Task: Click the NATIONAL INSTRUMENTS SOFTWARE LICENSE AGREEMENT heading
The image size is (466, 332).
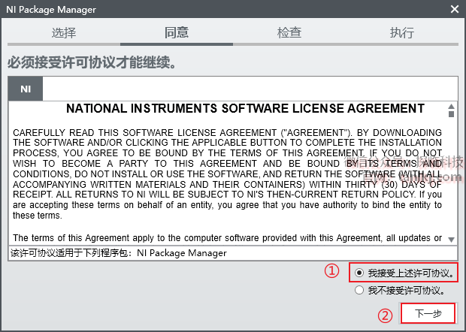Action: coord(245,108)
